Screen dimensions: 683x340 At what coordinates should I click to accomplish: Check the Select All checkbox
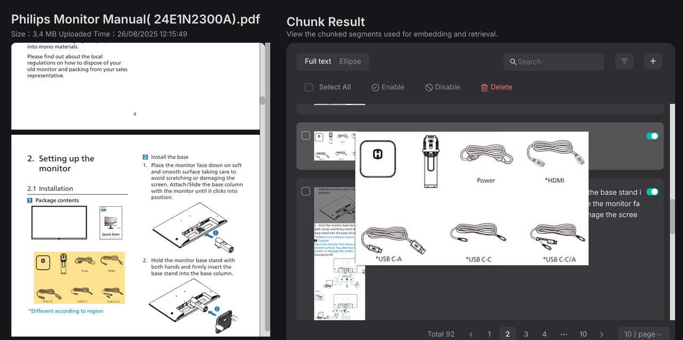[x=309, y=87]
